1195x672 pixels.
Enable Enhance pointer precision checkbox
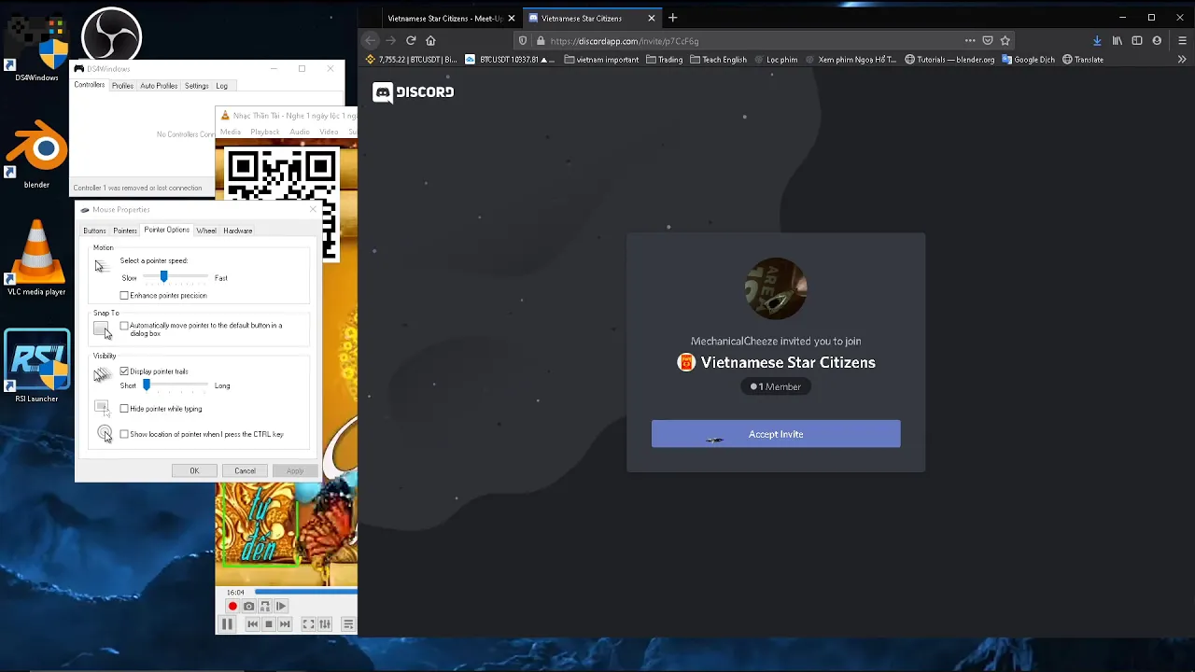tap(124, 296)
